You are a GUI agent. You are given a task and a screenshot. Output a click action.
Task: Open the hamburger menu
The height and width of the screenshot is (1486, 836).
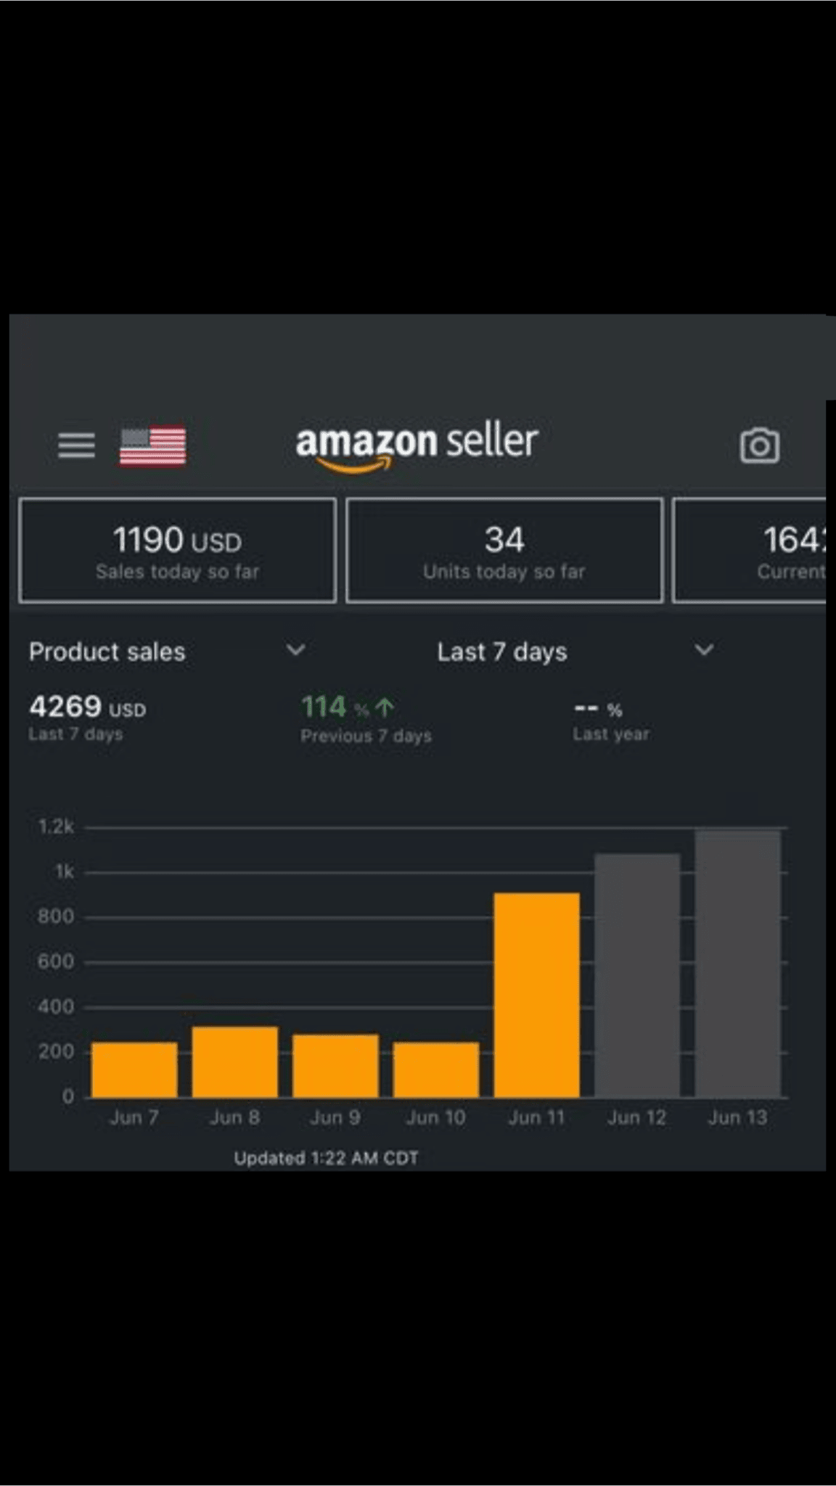(x=76, y=446)
